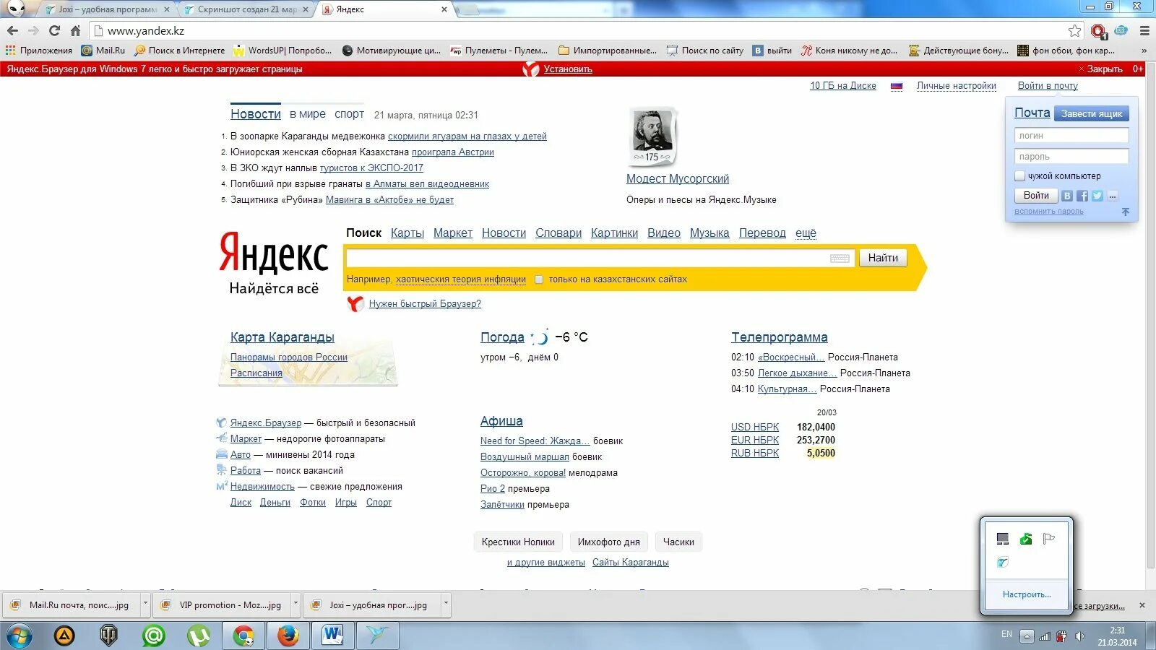Open the Joxi hummingbird taskbar app
Viewport: 1156px width, 650px height.
pyautogui.click(x=377, y=636)
